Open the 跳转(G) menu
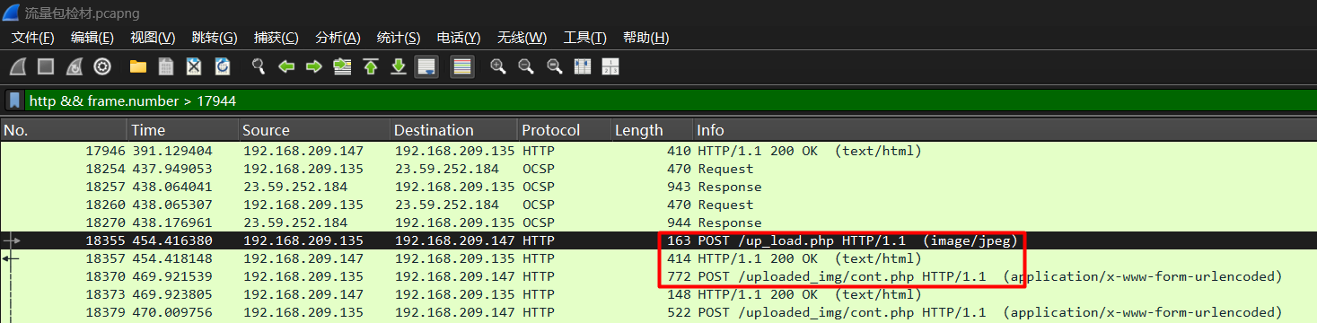 tap(215, 38)
